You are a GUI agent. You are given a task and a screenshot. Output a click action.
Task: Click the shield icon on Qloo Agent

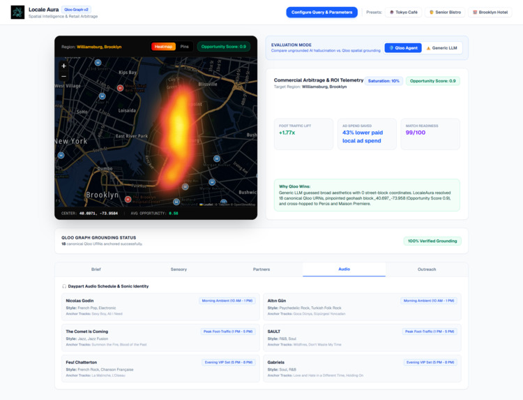click(x=391, y=47)
